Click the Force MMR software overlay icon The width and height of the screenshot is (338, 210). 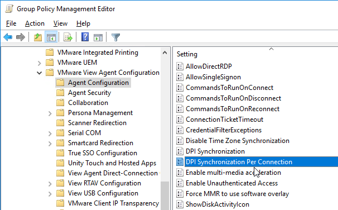(x=180, y=194)
